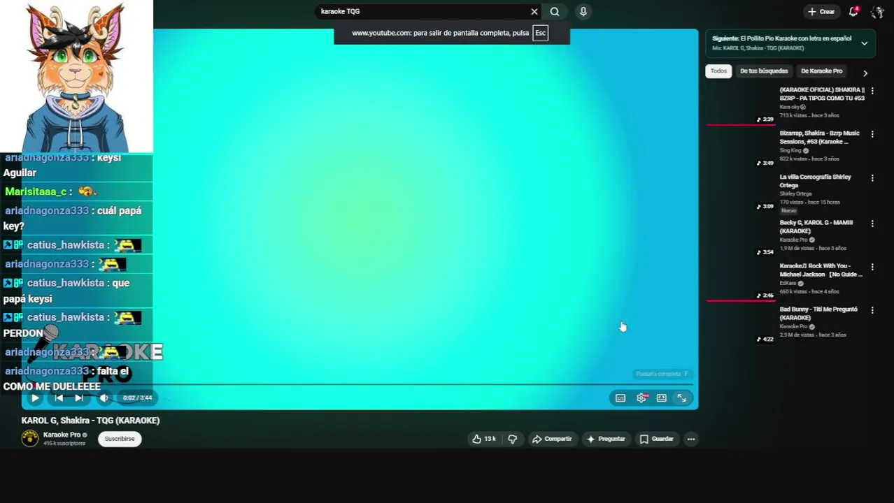
Task: Dislike the video
Action: [513, 439]
